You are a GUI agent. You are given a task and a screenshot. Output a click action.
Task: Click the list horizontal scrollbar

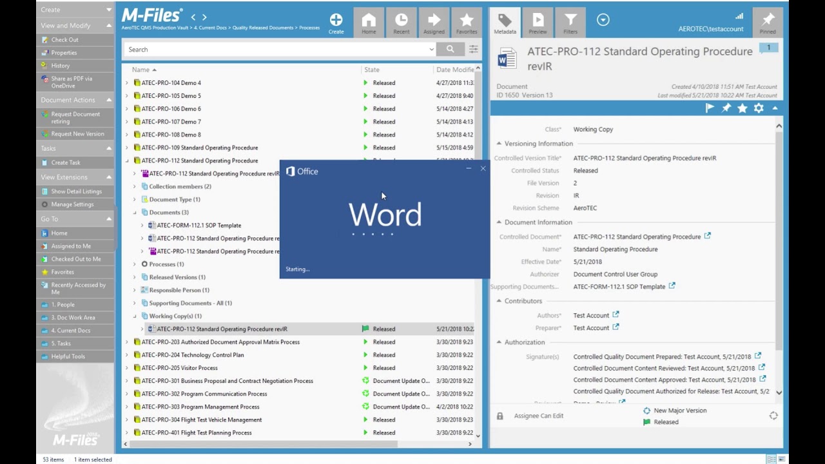[263, 443]
